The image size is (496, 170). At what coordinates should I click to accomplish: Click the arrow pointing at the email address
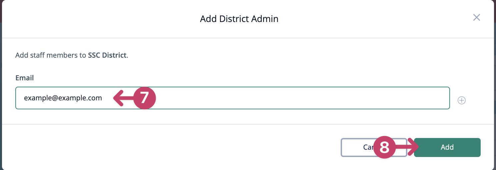(x=123, y=98)
